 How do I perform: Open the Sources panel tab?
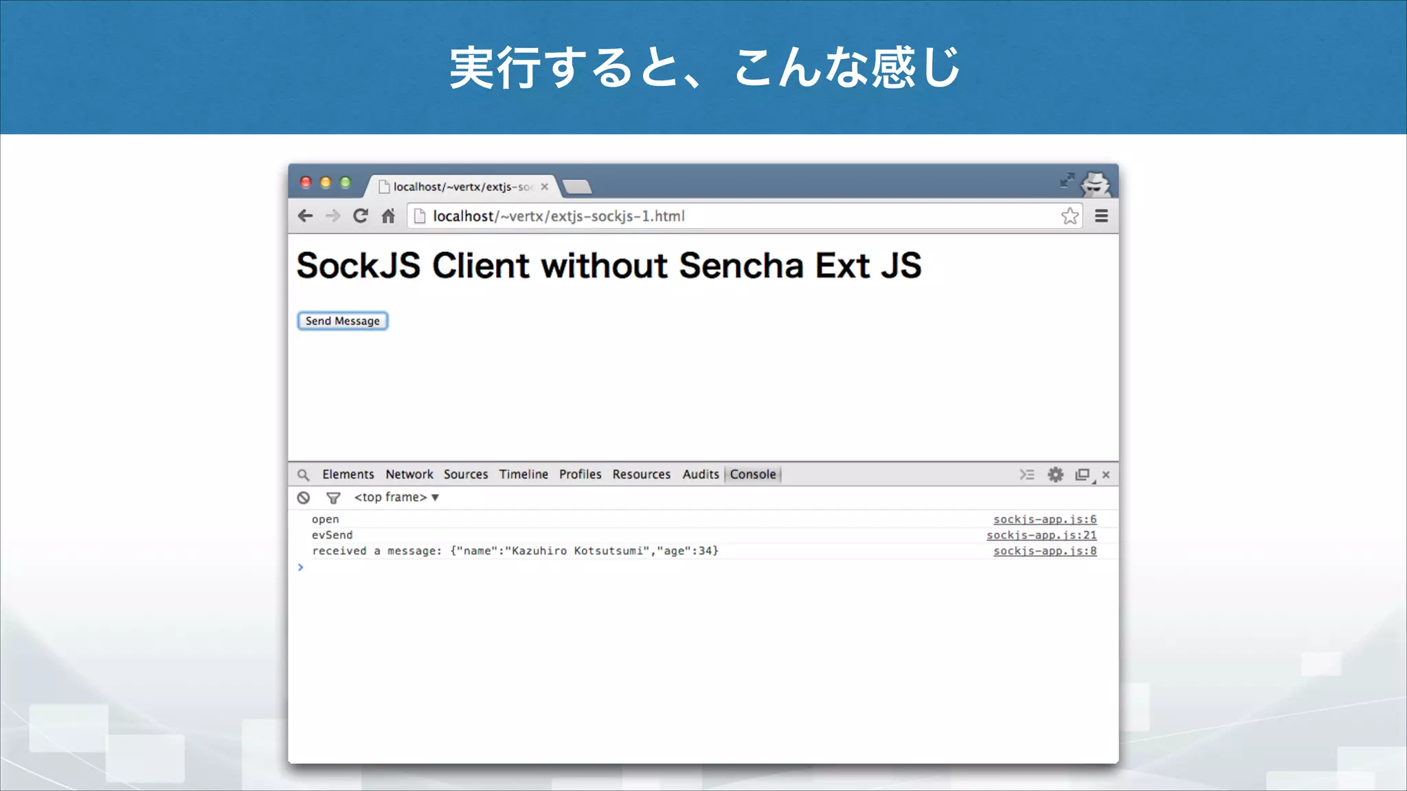click(x=466, y=474)
